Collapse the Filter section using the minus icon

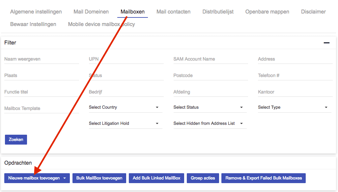click(326, 42)
